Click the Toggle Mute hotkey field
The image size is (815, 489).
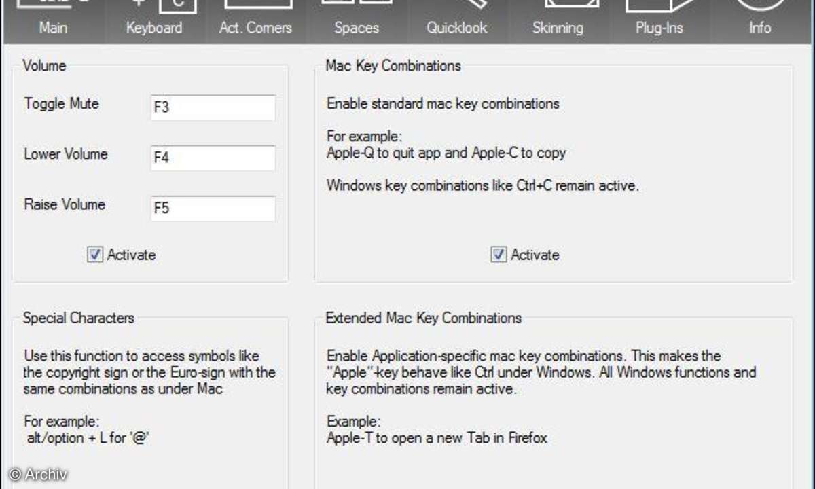coord(213,107)
